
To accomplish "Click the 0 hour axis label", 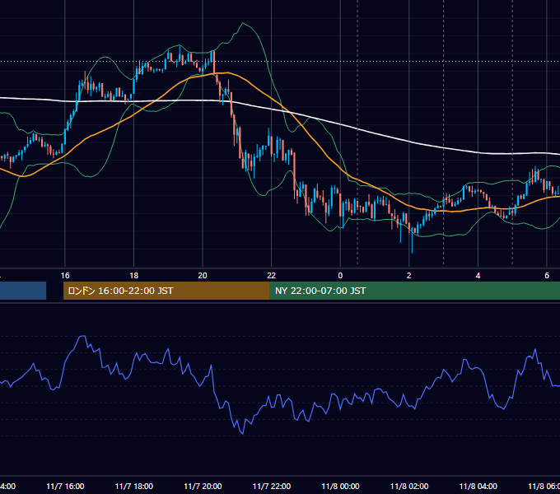I will pyautogui.click(x=340, y=276).
